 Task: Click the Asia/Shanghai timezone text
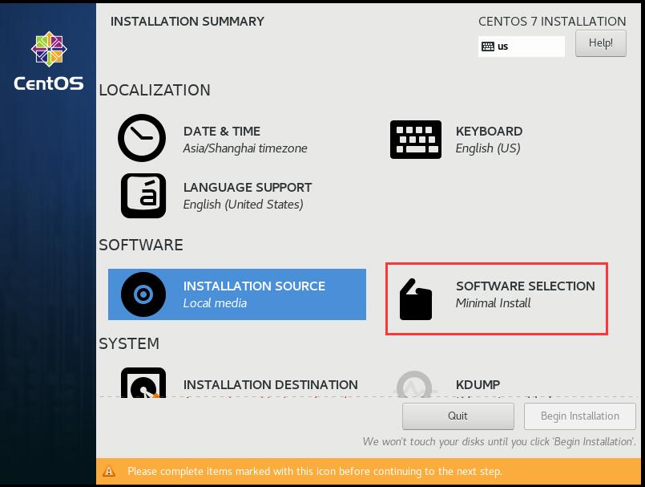pos(245,148)
